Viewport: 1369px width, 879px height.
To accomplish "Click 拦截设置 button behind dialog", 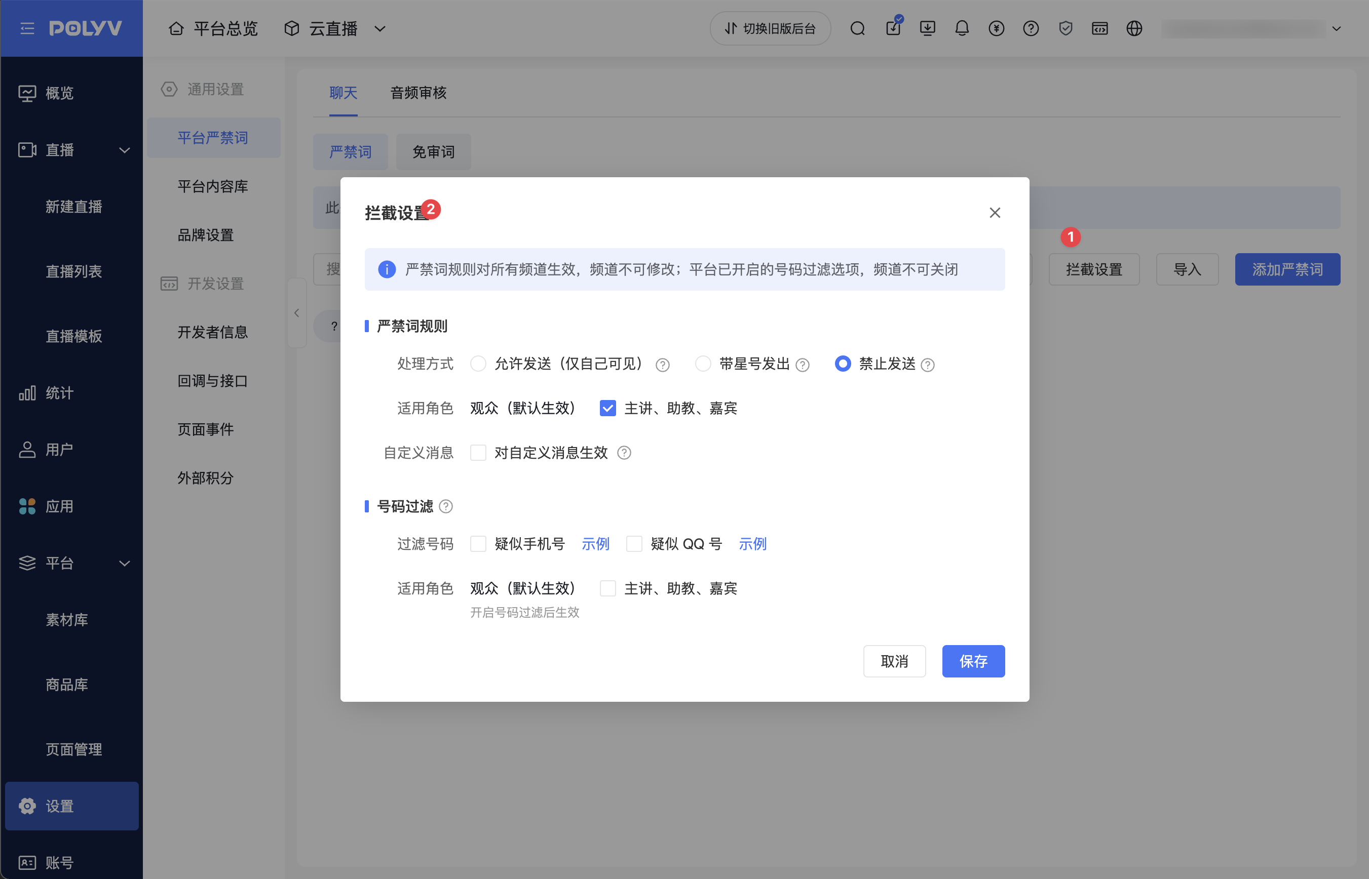I will (1094, 269).
